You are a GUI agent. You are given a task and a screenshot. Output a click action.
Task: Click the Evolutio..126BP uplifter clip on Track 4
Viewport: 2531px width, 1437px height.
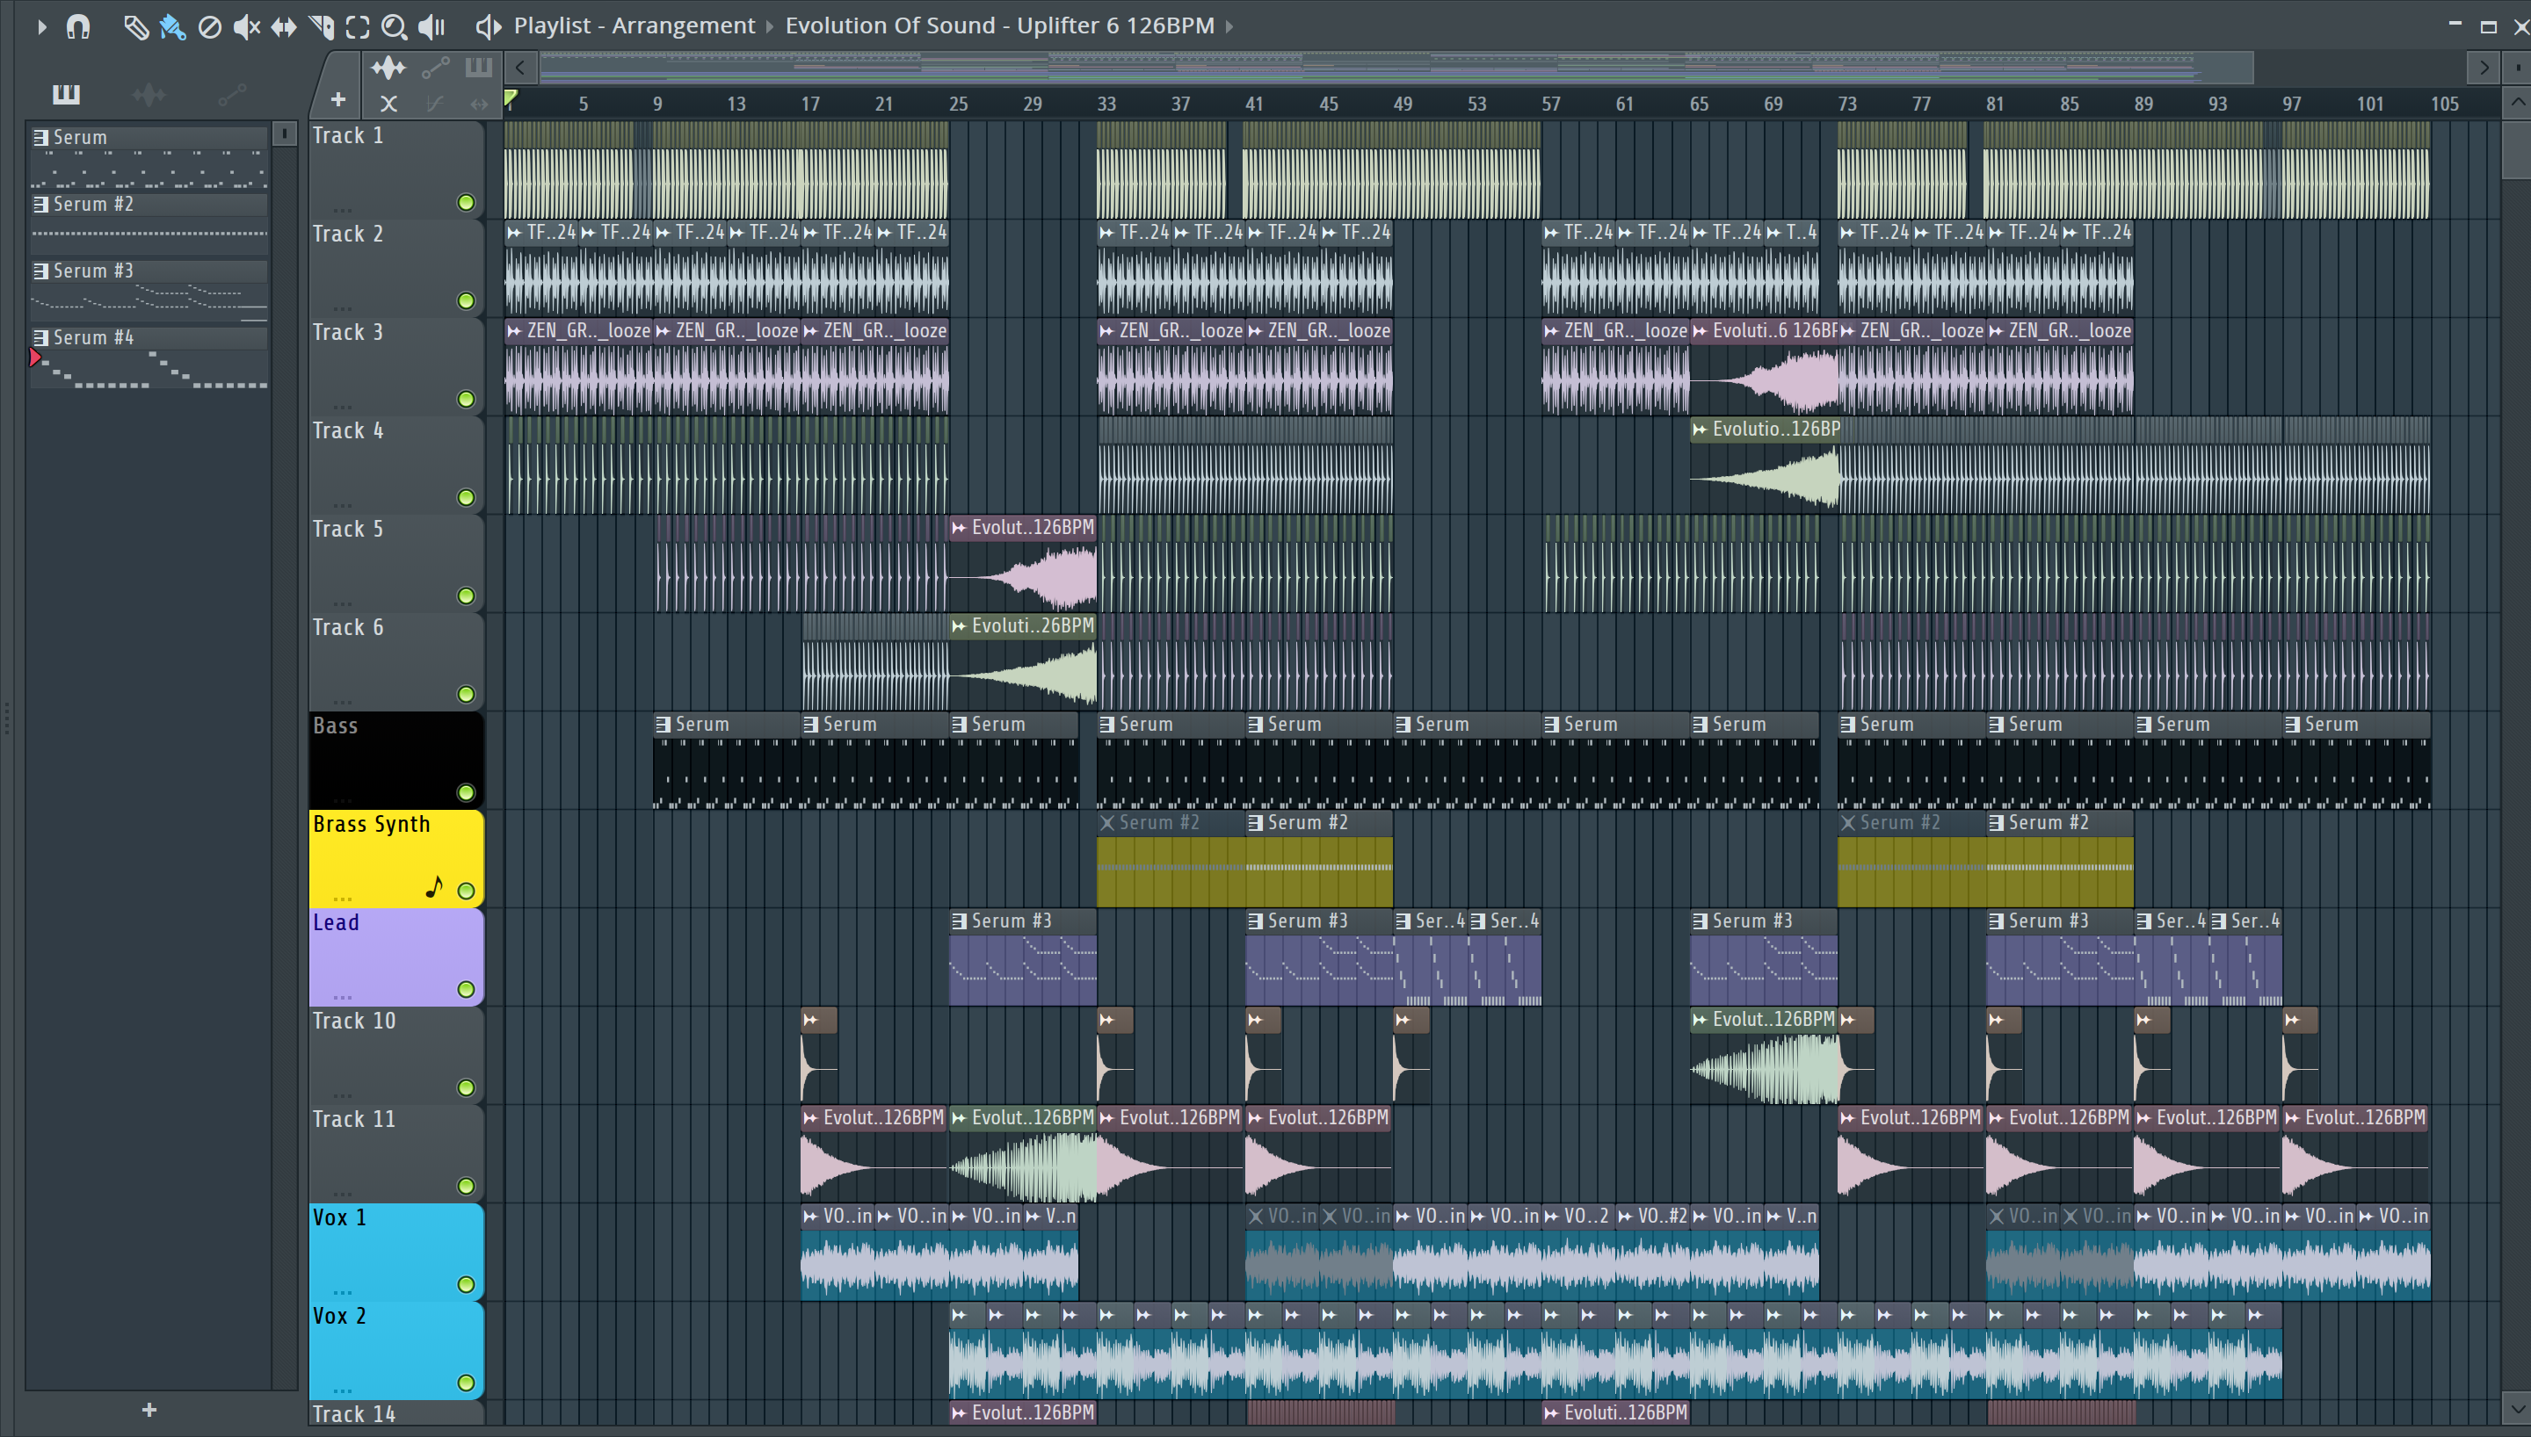(1764, 464)
